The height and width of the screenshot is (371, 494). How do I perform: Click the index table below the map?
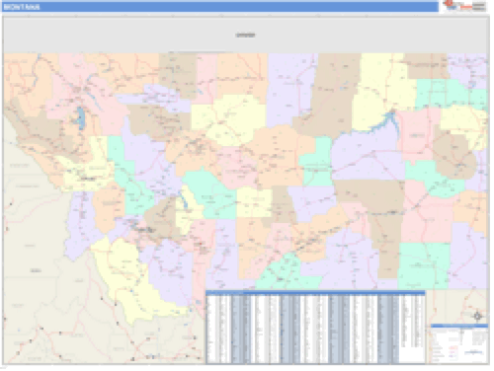[315, 328]
